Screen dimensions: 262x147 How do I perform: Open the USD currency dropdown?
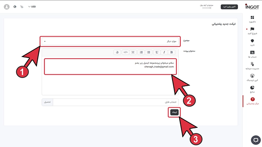point(32,7)
